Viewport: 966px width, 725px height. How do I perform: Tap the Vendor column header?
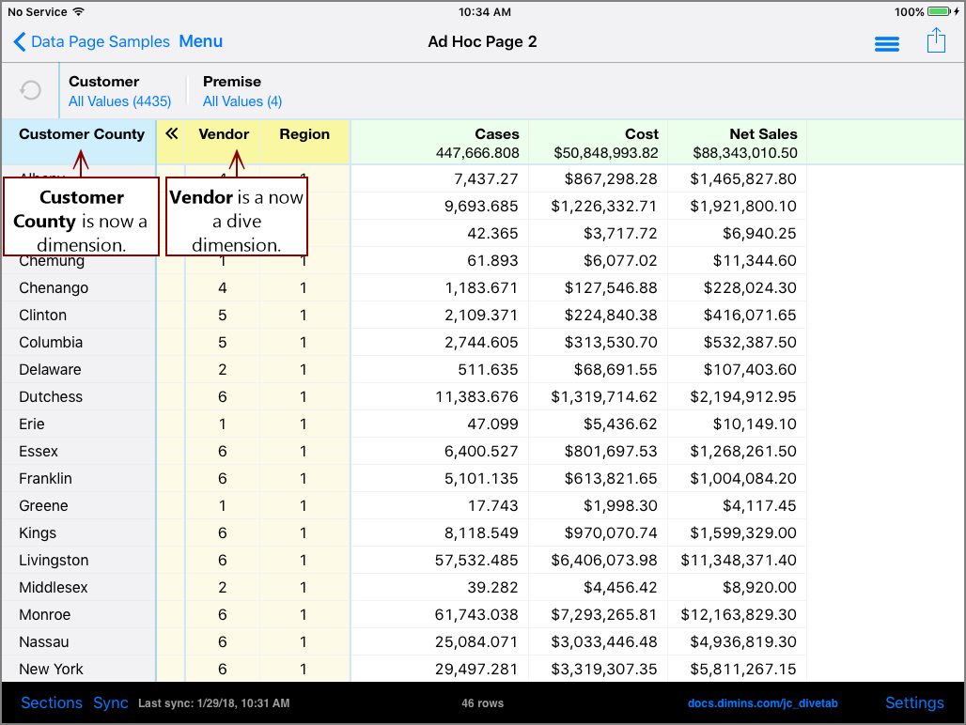pyautogui.click(x=224, y=134)
